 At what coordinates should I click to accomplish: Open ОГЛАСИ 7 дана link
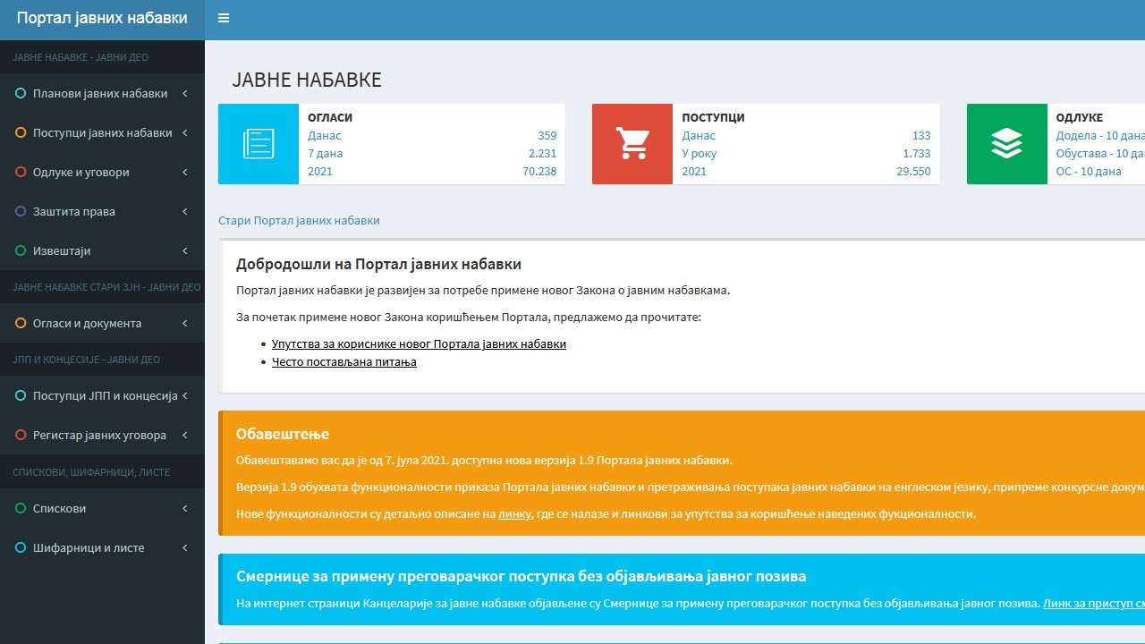click(325, 153)
